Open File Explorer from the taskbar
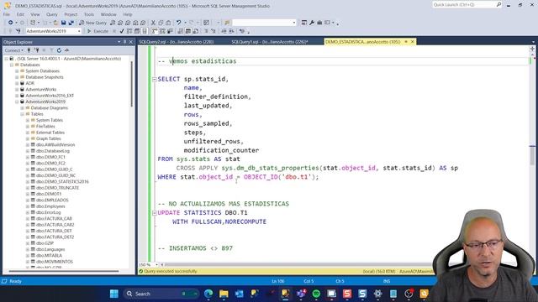Screen dimensions: 538x302 [x=224, y=294]
